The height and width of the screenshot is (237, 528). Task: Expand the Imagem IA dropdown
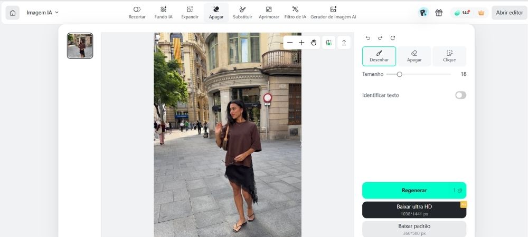pyautogui.click(x=42, y=13)
